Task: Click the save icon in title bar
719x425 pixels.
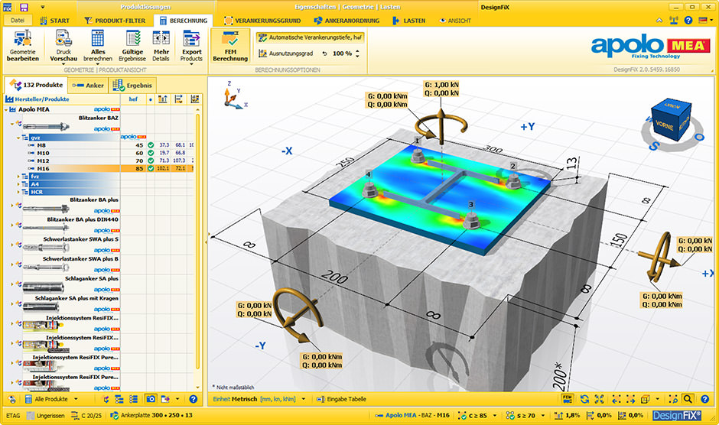Action: pyautogui.click(x=24, y=7)
